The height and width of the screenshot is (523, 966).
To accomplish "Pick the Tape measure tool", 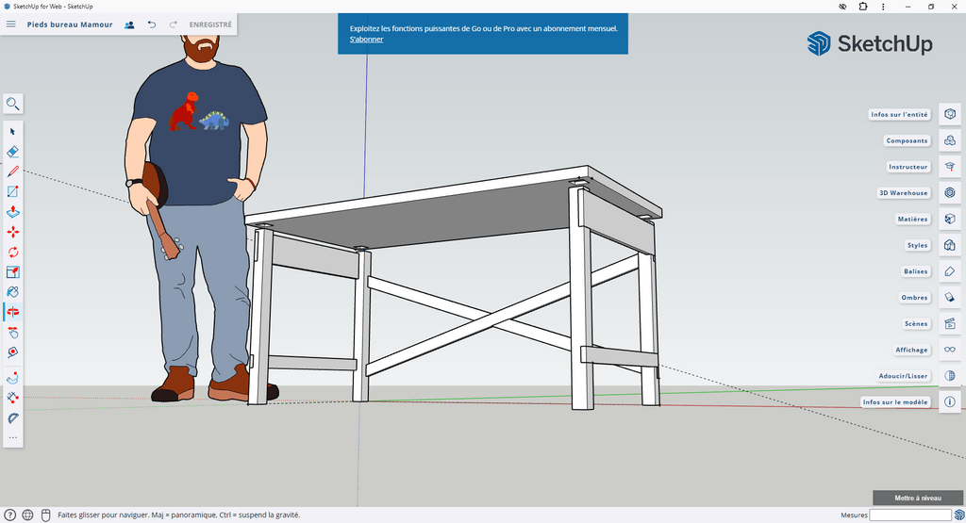I will 13,398.
